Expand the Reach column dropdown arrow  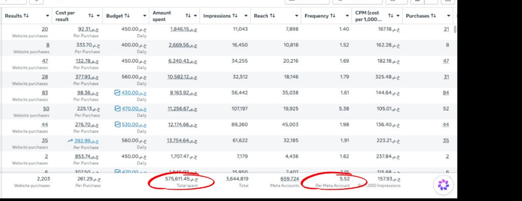tap(297, 16)
